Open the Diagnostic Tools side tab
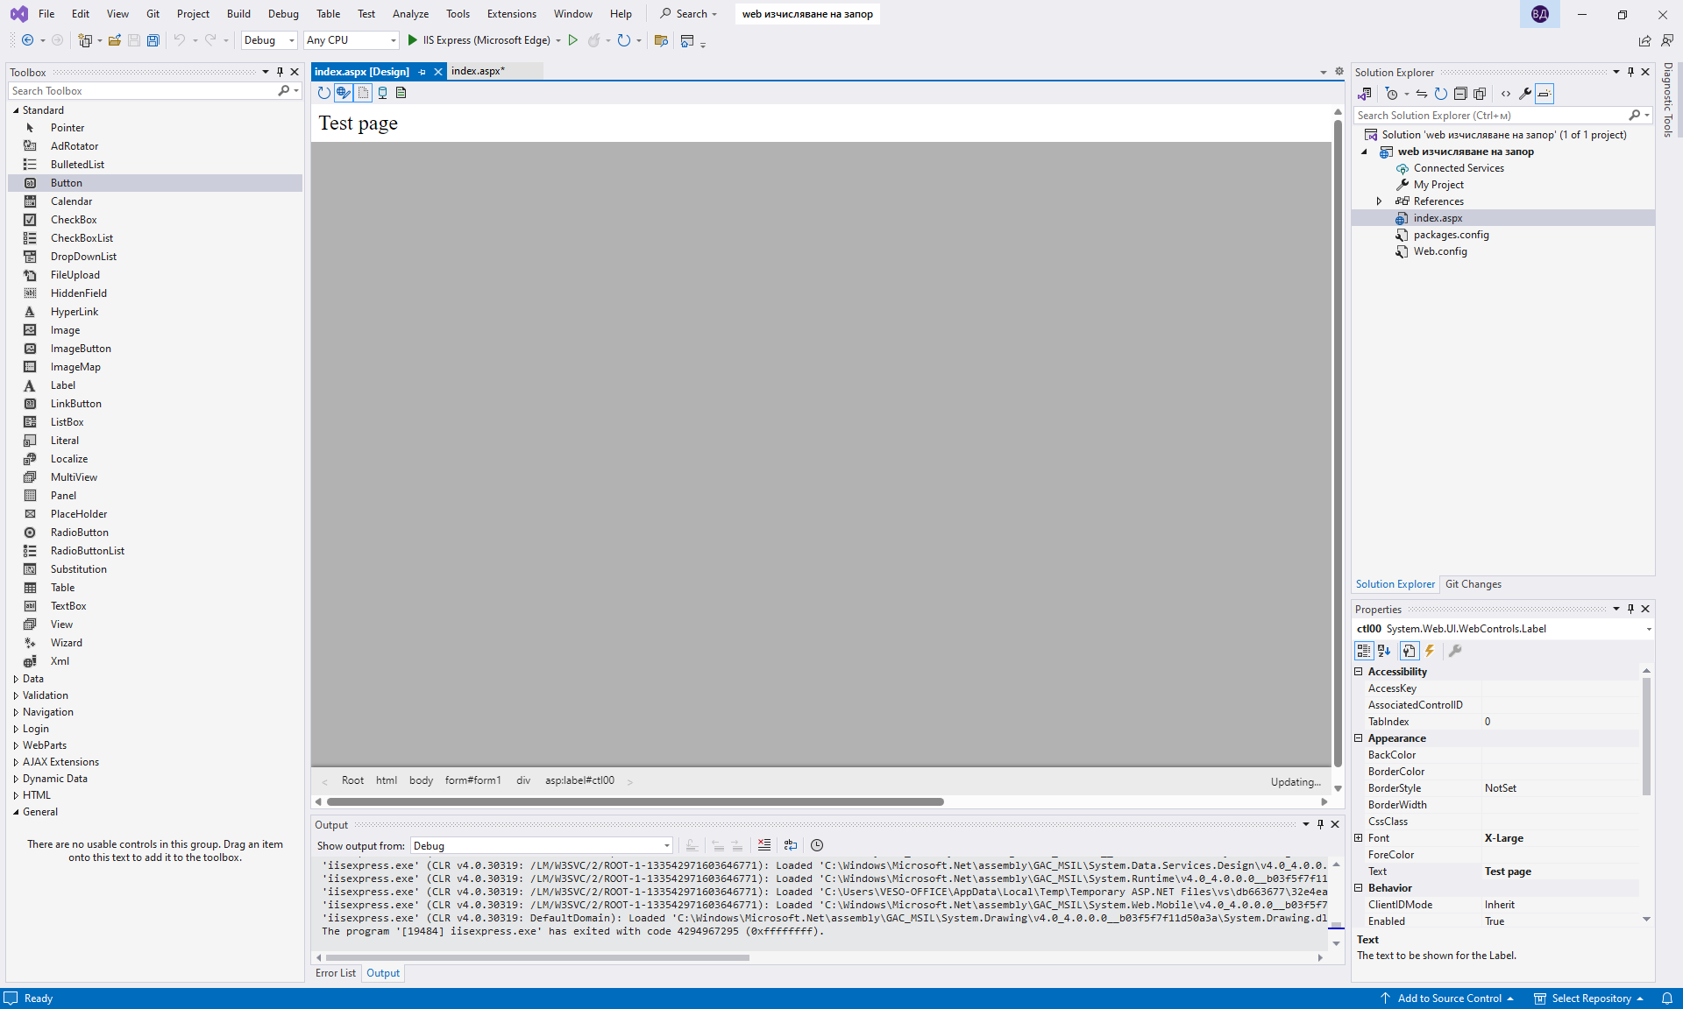The height and width of the screenshot is (1009, 1683). point(1668,100)
